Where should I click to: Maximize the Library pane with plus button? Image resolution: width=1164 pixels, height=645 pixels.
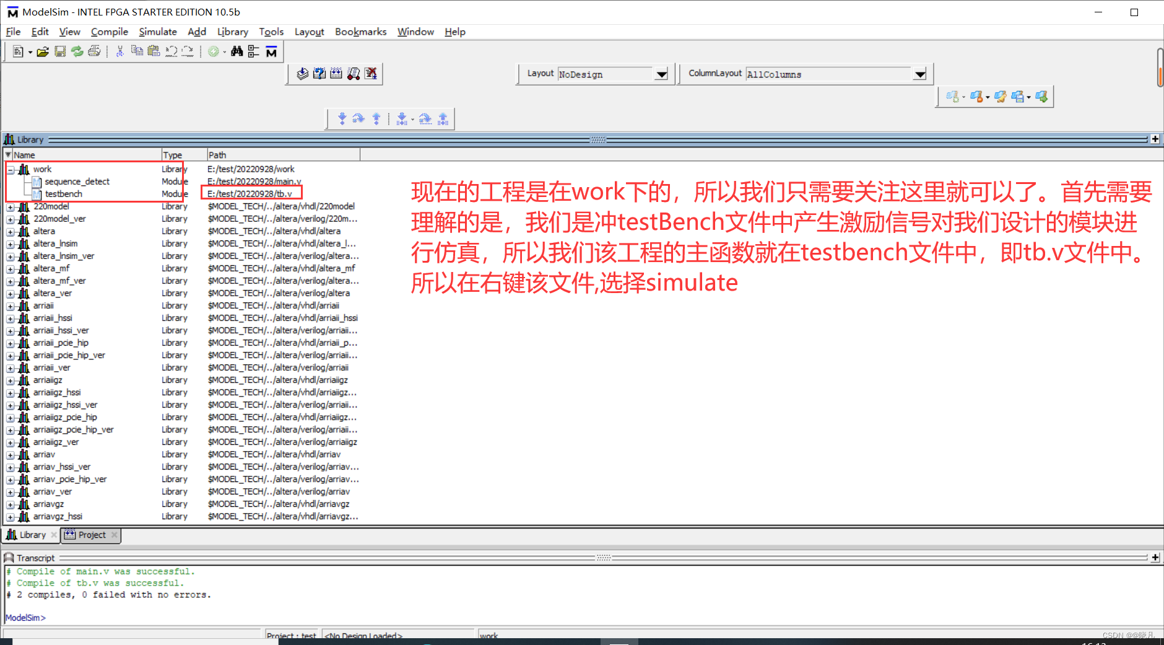pyautogui.click(x=1155, y=139)
